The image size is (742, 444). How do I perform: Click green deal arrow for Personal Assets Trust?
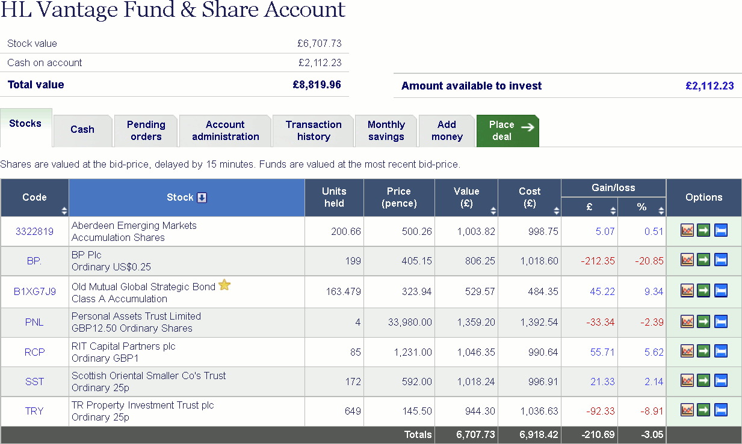coord(703,321)
